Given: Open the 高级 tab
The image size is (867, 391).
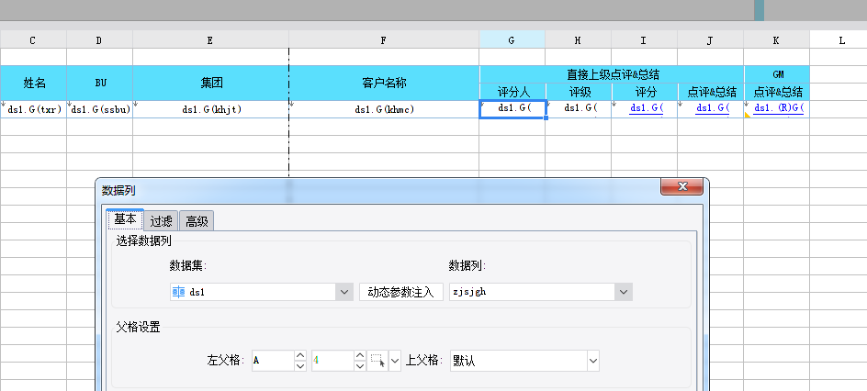Looking at the screenshot, I should point(197,221).
